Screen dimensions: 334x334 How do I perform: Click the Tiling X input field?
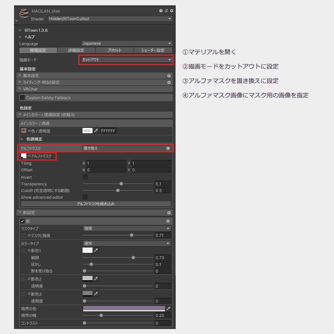point(106,163)
